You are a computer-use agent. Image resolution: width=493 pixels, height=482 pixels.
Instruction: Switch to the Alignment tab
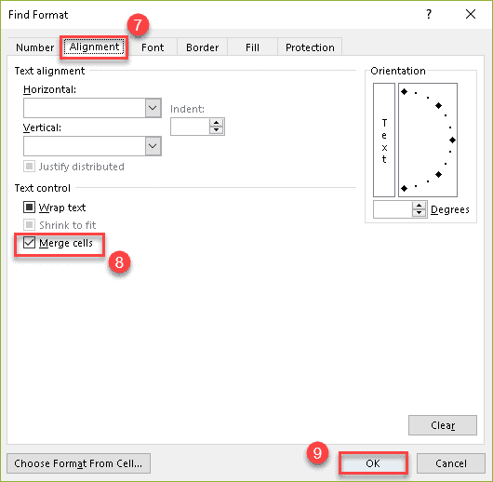coord(94,47)
